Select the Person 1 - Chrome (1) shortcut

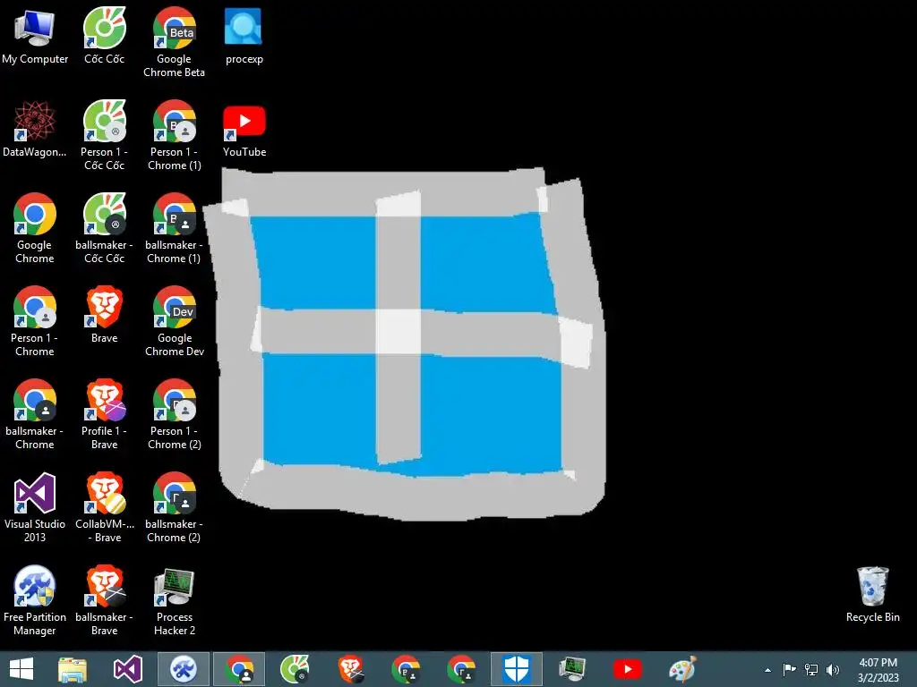pyautogui.click(x=174, y=135)
